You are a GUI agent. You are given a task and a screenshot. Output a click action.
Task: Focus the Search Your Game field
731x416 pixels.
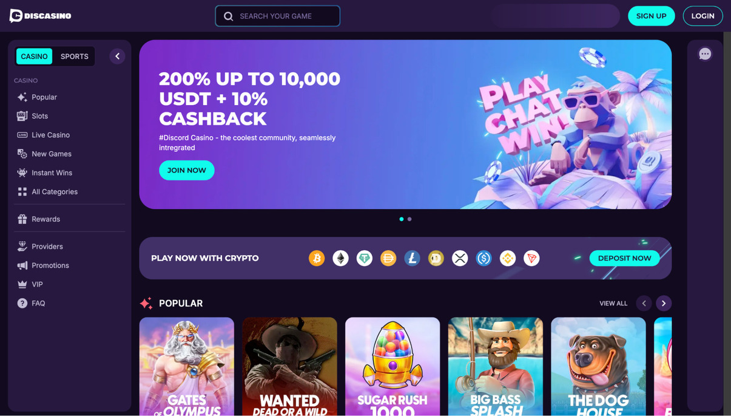pyautogui.click(x=277, y=16)
